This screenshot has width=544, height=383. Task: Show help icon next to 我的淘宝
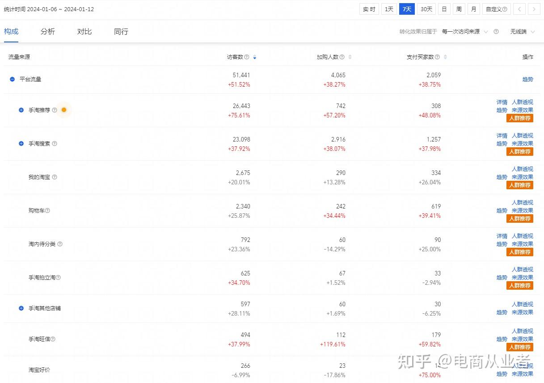point(55,177)
